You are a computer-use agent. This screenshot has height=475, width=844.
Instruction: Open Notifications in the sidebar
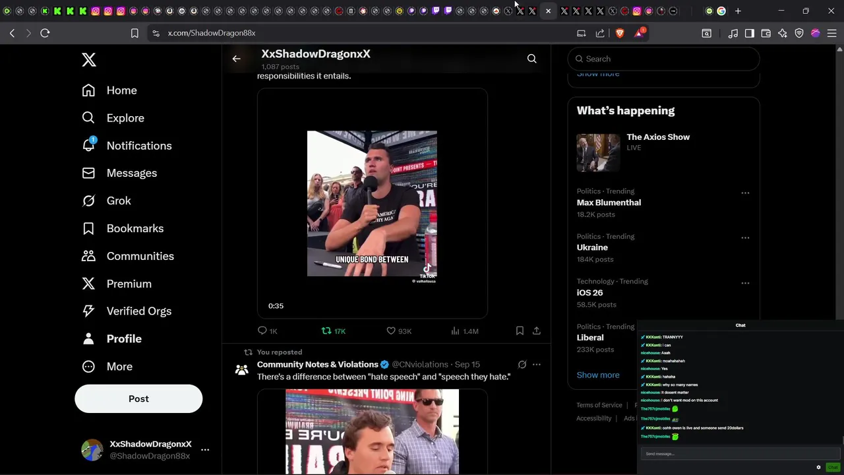(x=127, y=146)
